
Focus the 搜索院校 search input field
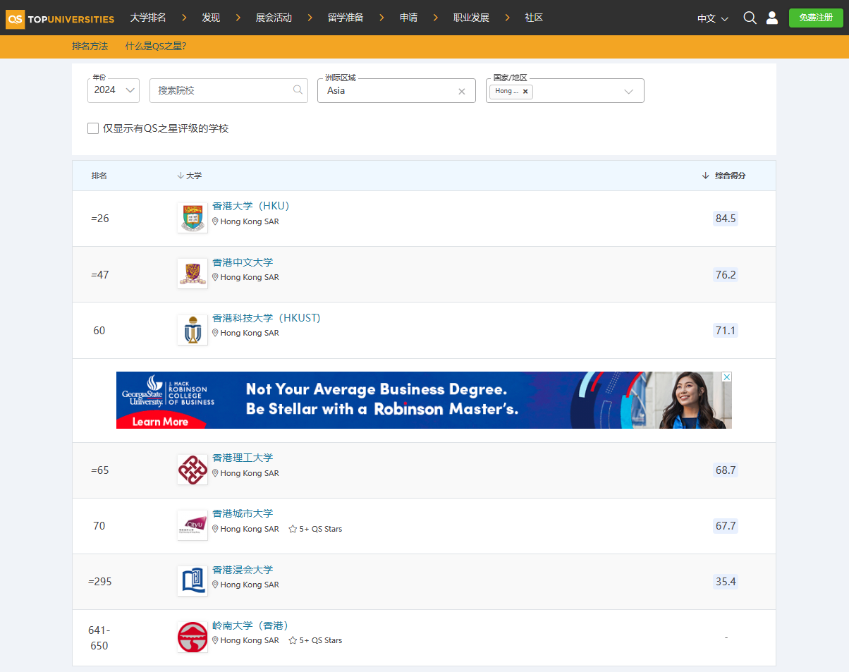pyautogui.click(x=228, y=90)
